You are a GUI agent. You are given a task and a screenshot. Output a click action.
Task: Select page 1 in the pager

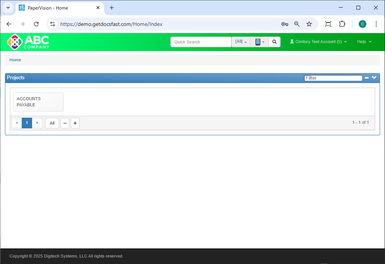pyautogui.click(x=27, y=123)
